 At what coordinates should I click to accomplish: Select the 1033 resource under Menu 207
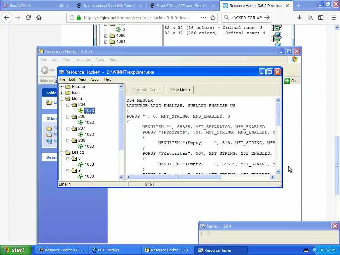(x=89, y=134)
